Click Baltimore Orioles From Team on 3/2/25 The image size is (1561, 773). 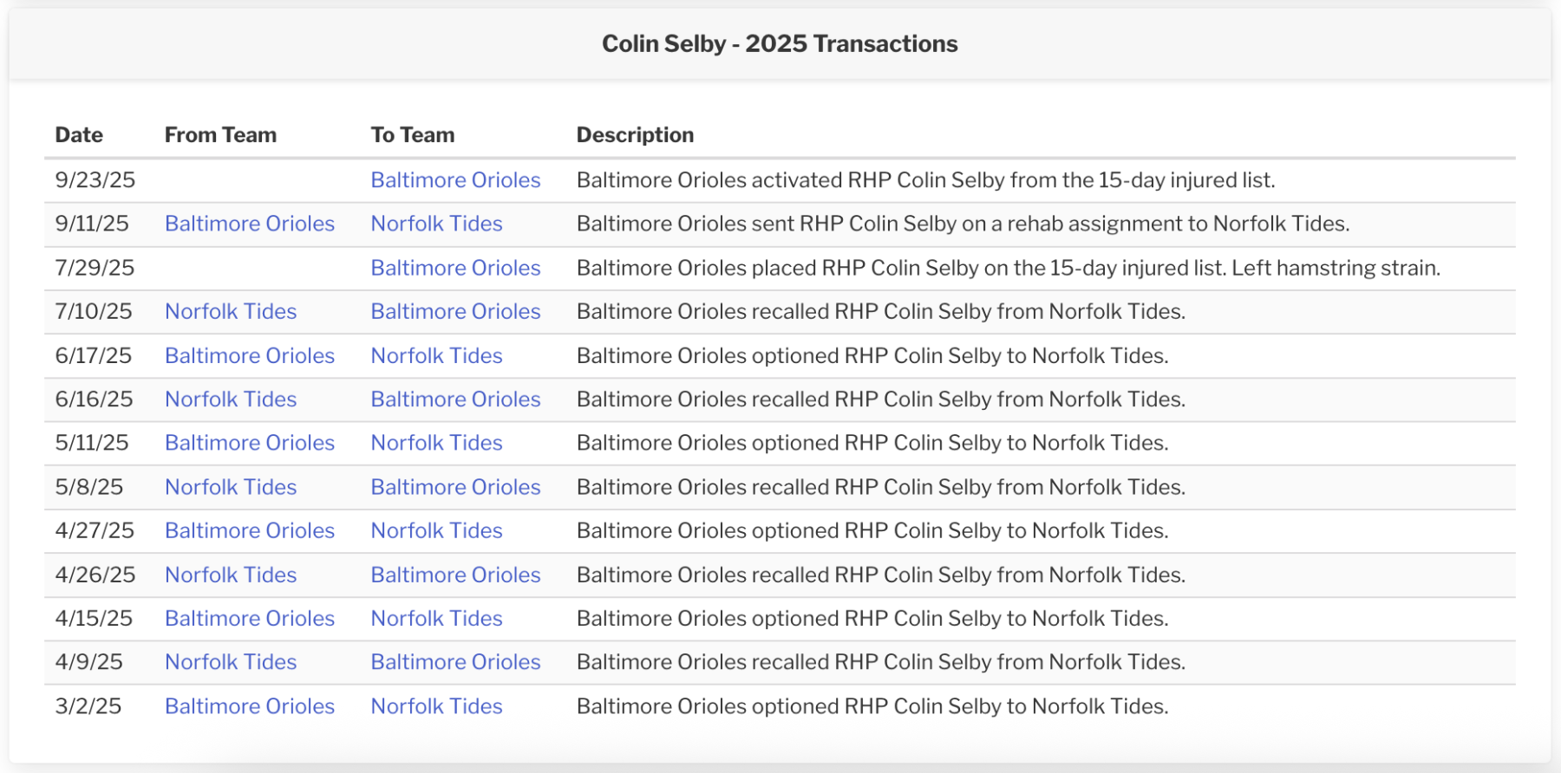click(x=250, y=706)
